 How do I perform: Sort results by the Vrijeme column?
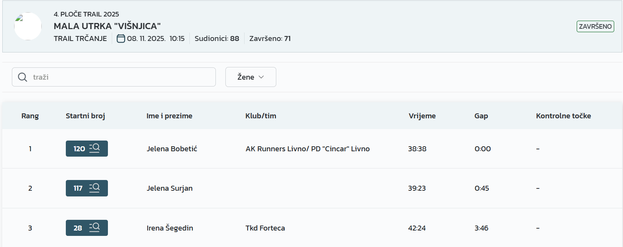[422, 116]
